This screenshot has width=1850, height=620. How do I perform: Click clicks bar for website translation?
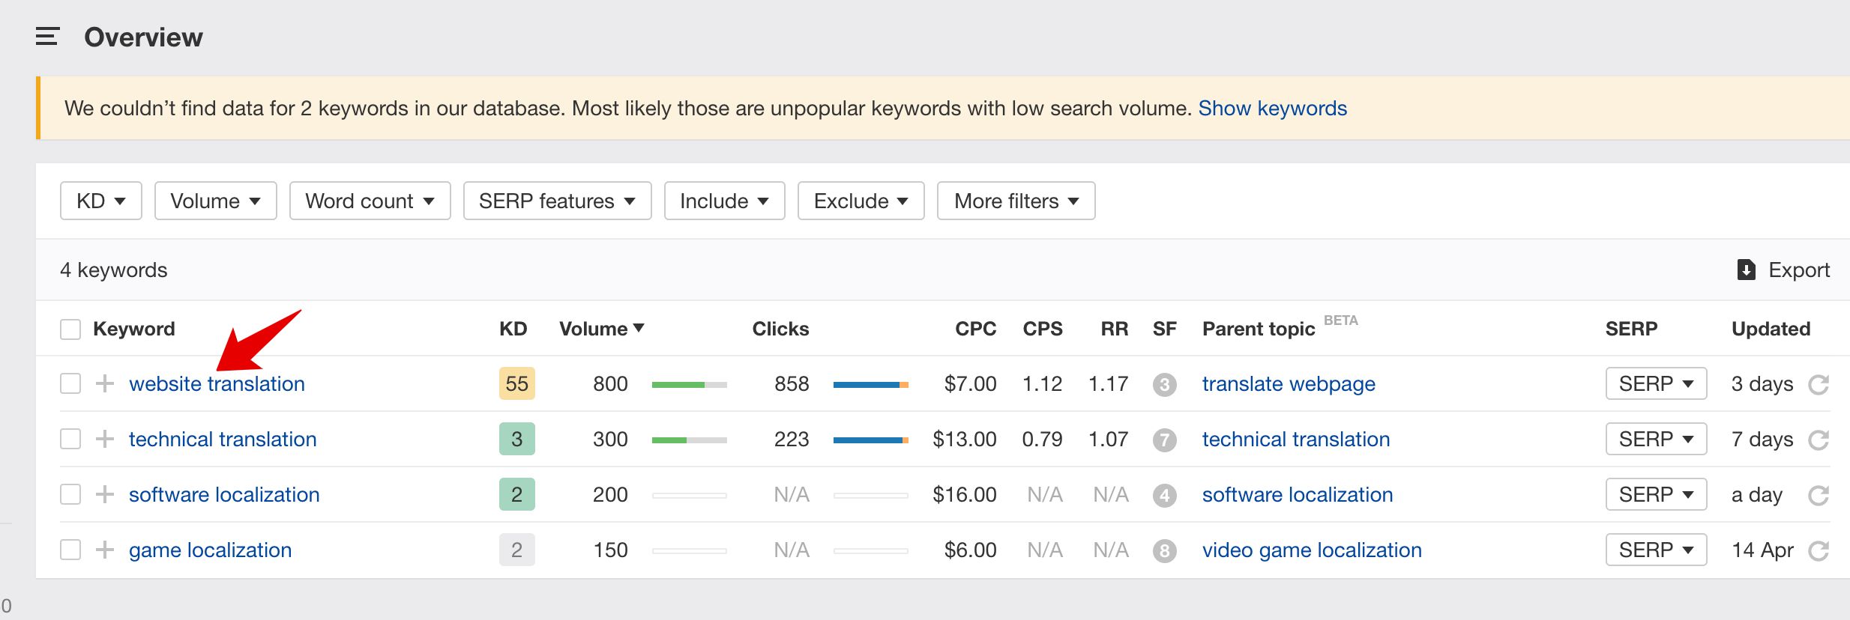tap(871, 385)
